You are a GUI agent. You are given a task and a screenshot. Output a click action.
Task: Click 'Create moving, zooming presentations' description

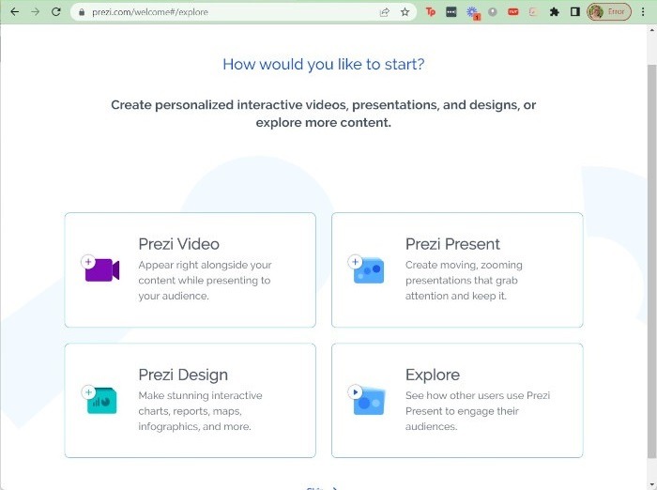pos(464,281)
